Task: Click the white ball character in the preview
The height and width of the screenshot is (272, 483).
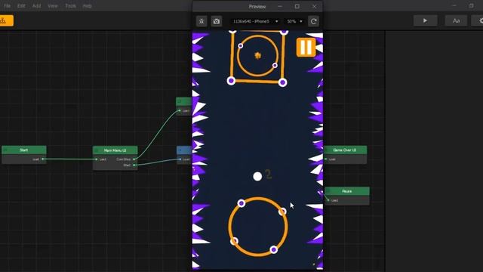Action: pyautogui.click(x=257, y=176)
